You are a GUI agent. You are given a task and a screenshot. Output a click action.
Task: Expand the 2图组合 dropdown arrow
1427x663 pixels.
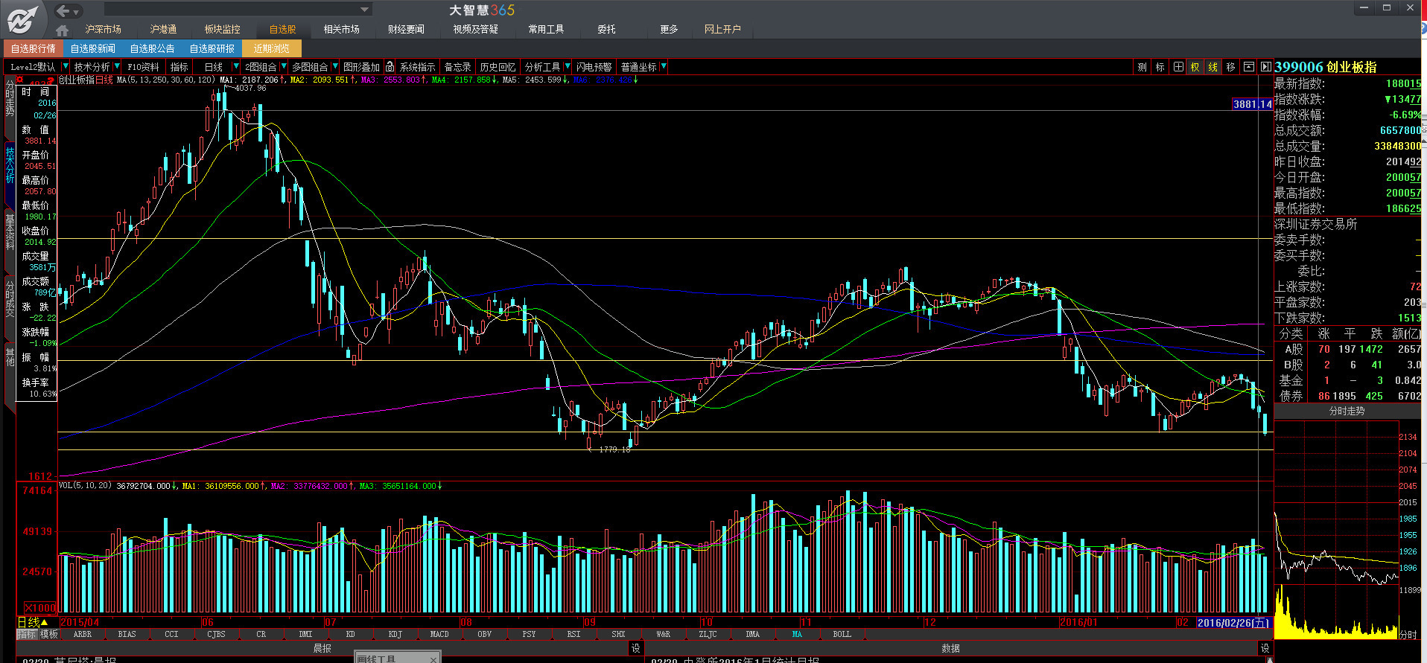[x=284, y=67]
